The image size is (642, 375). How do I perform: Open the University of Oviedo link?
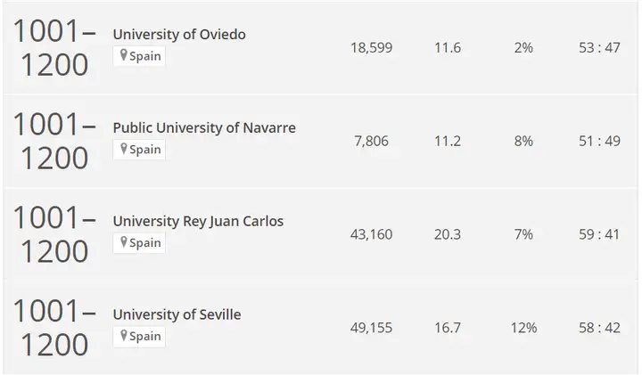[179, 35]
